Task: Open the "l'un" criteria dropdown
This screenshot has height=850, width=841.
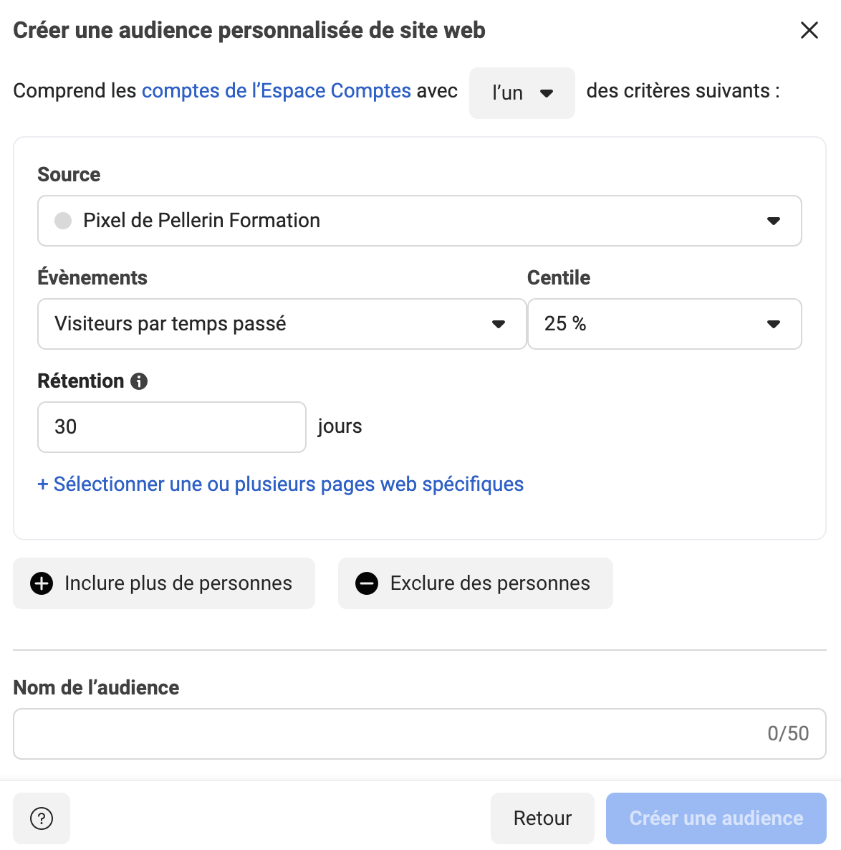Action: pos(522,93)
